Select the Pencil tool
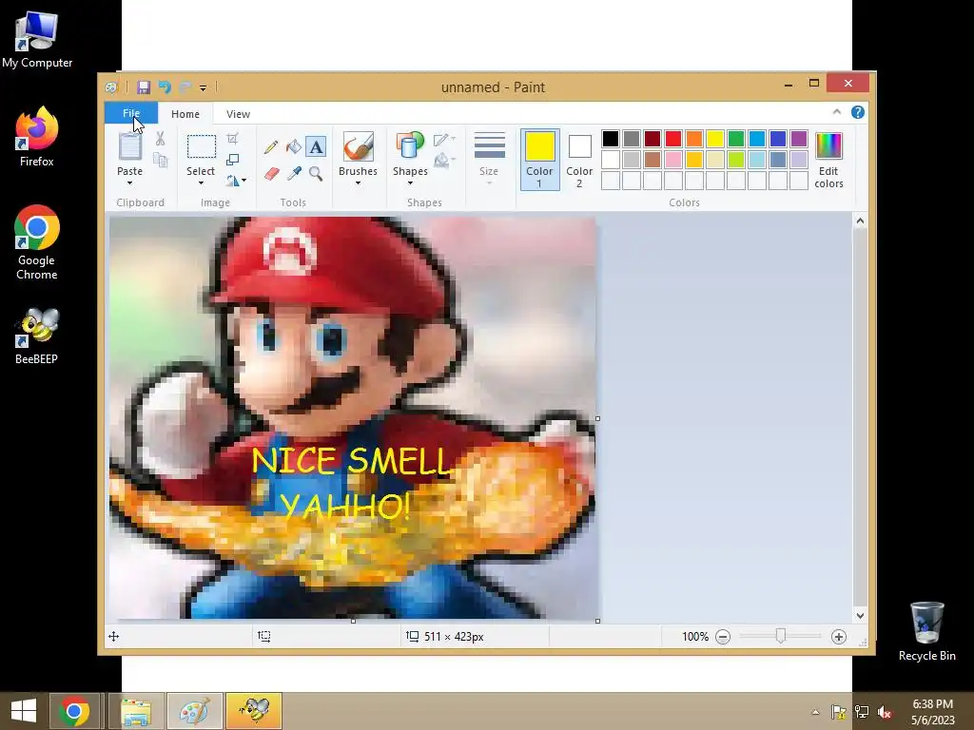Image resolution: width=974 pixels, height=730 pixels. (x=271, y=146)
